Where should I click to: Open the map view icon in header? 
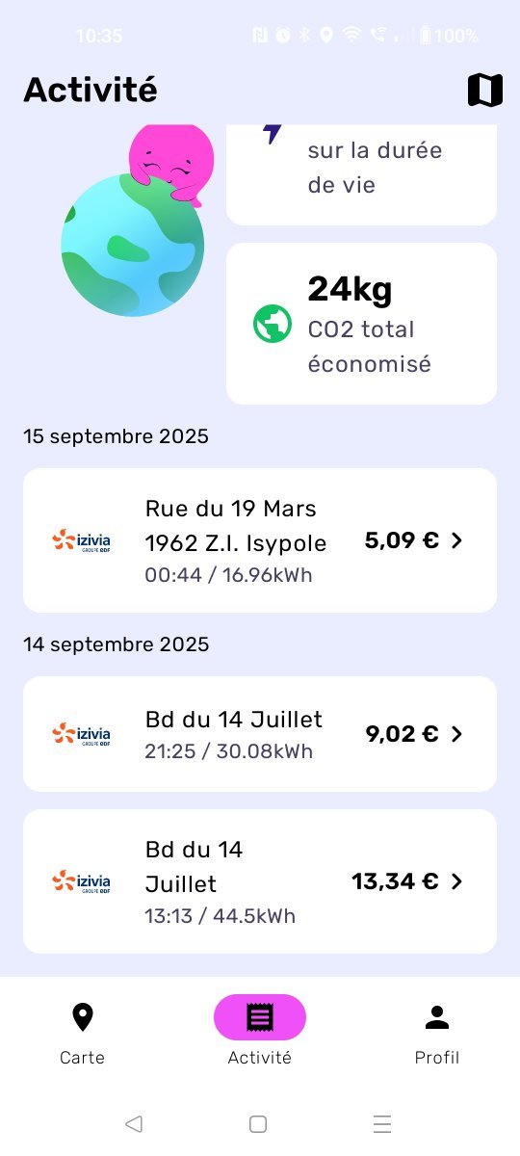pyautogui.click(x=485, y=90)
